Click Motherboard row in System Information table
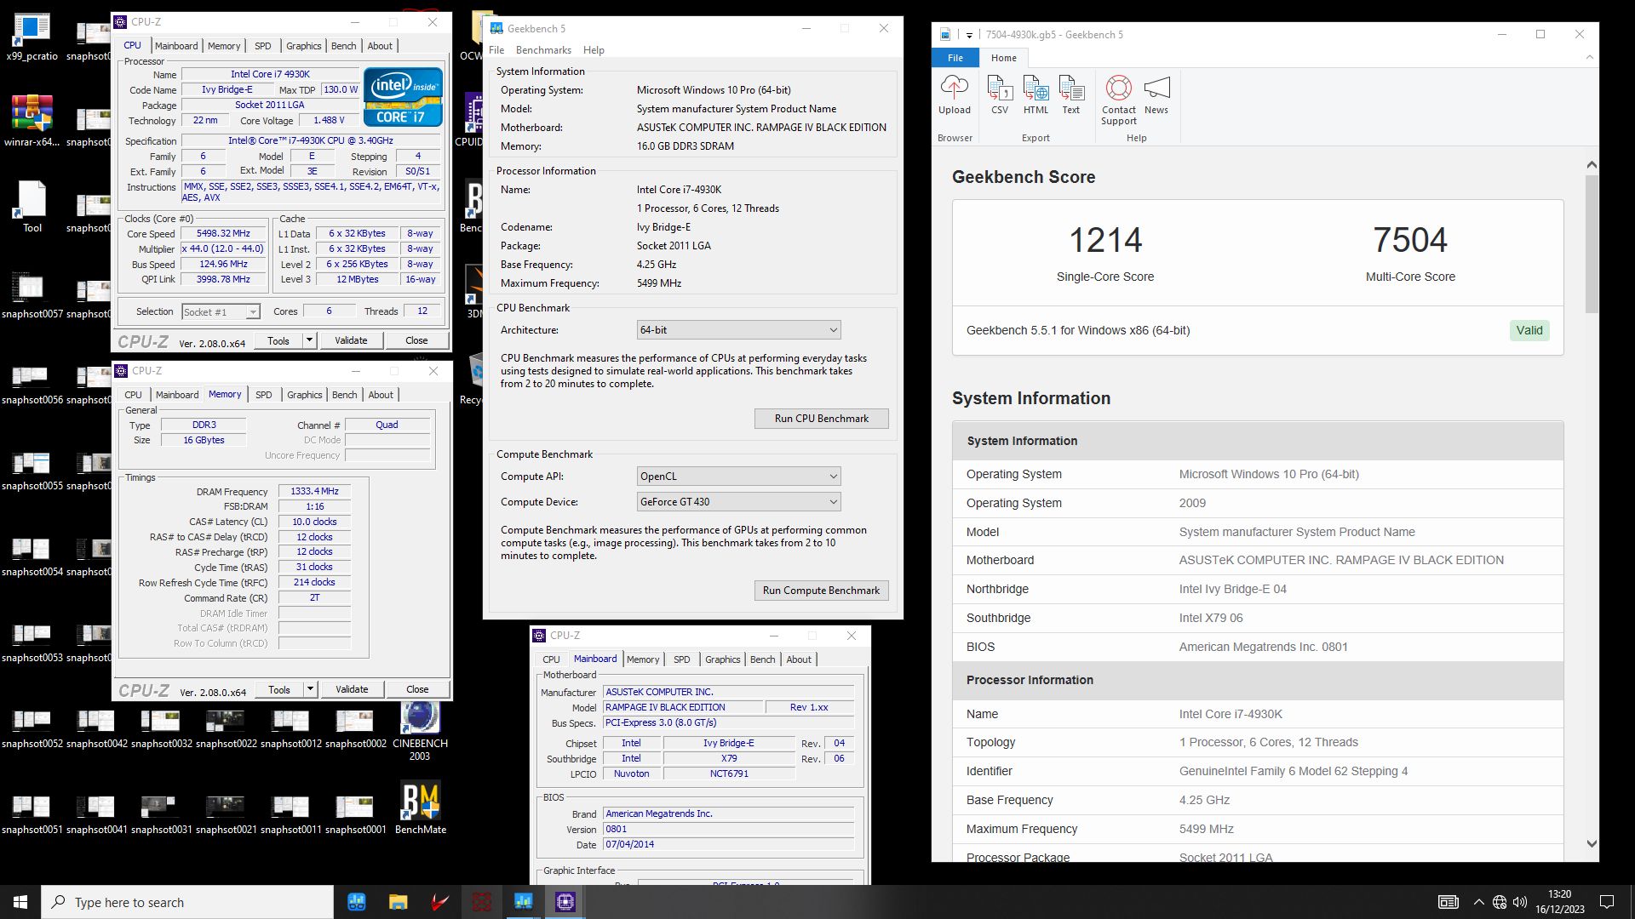This screenshot has height=919, width=1635. click(x=1258, y=560)
